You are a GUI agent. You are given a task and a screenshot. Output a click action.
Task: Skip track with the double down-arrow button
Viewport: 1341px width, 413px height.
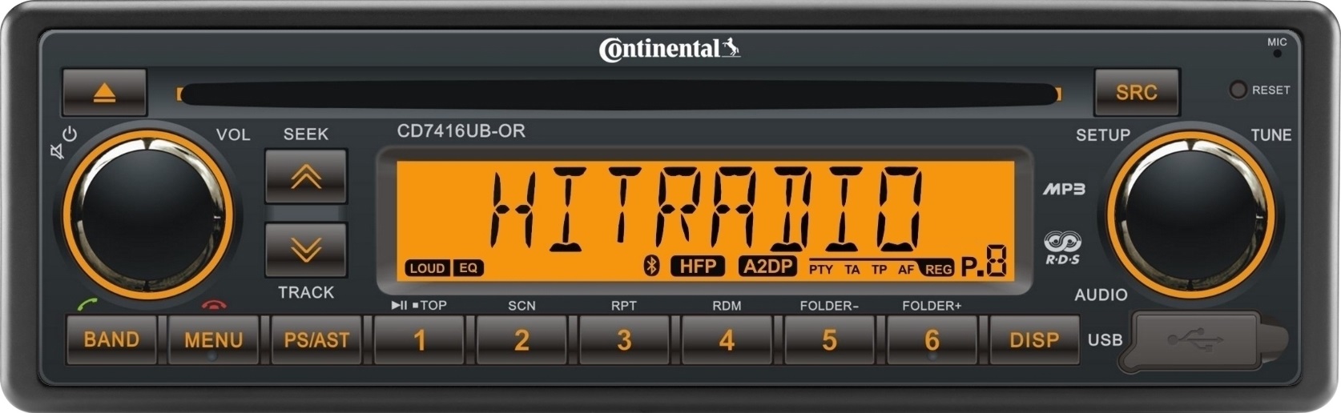click(306, 250)
